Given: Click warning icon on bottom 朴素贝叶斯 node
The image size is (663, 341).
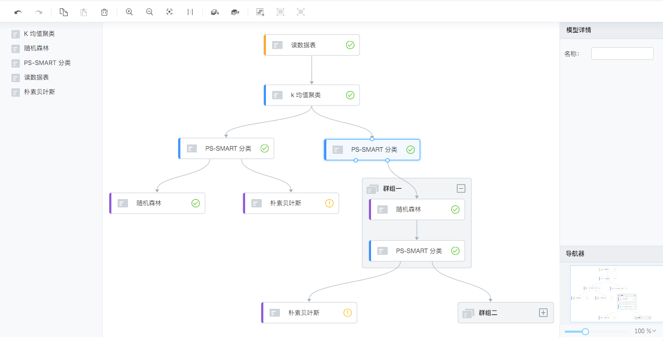Looking at the screenshot, I should tap(348, 313).
